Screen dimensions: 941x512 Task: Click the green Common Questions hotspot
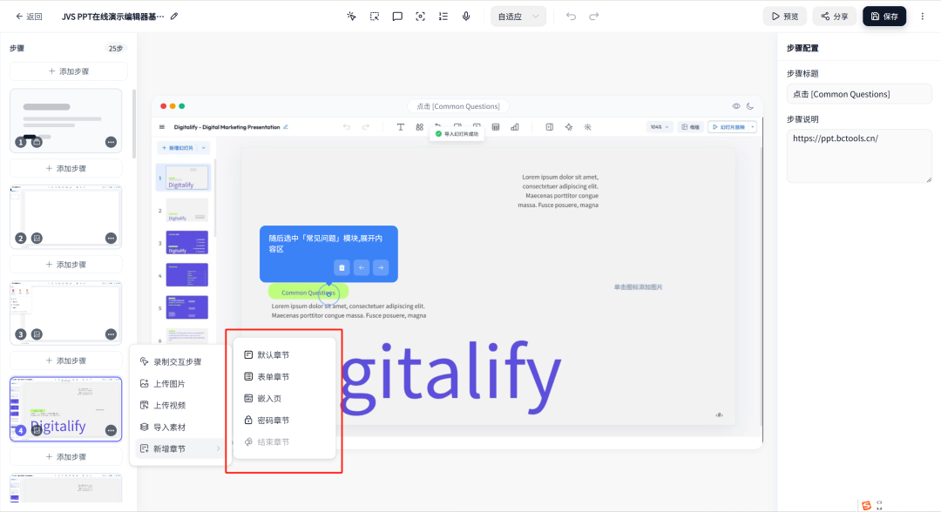308,293
